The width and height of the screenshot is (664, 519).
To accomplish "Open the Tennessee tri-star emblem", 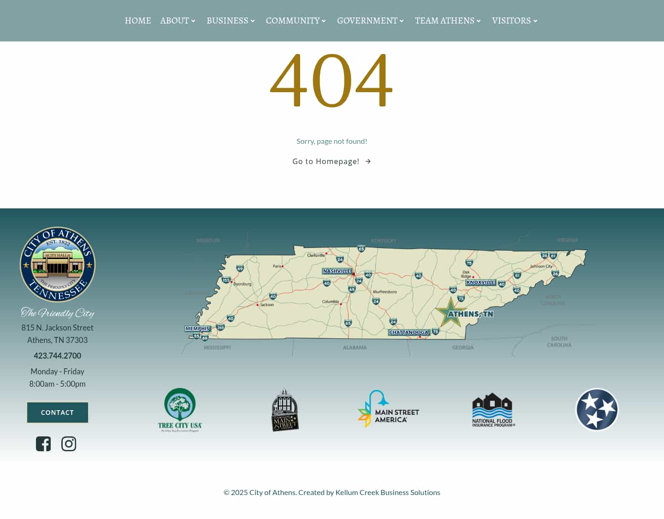I will (x=597, y=410).
